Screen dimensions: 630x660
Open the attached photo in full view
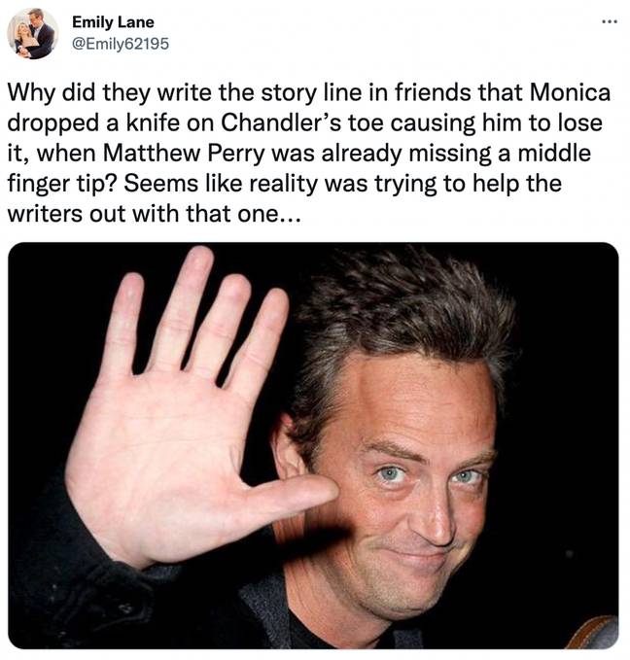313,446
